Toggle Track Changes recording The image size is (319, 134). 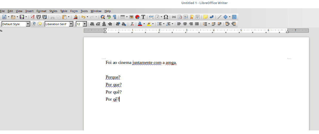[212, 17]
